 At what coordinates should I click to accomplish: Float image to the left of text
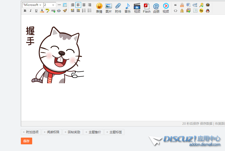[x=73, y=11]
